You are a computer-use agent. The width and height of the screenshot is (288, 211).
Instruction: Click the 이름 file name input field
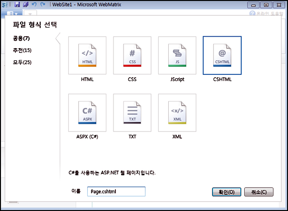[x=116, y=191]
